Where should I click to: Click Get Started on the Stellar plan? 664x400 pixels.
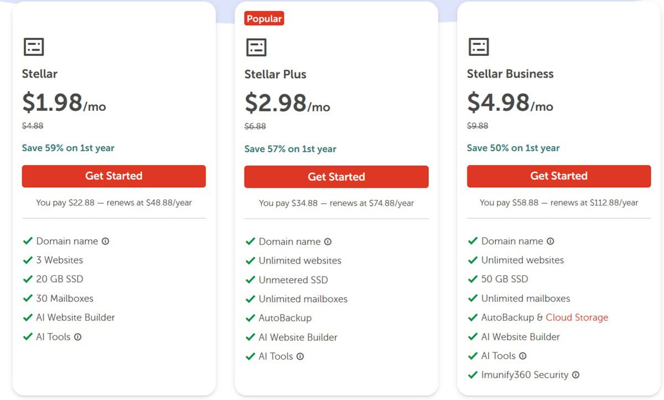point(113,176)
